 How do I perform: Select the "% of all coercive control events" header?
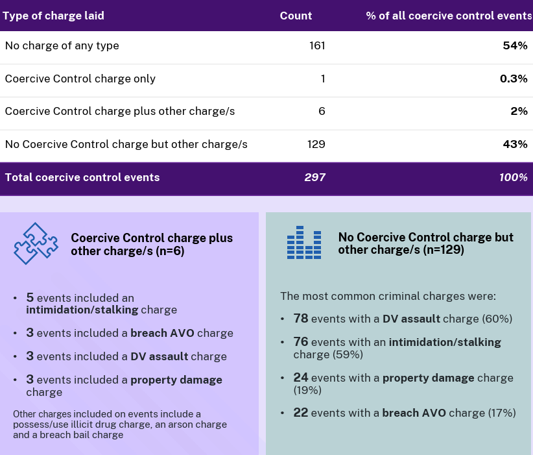click(449, 16)
